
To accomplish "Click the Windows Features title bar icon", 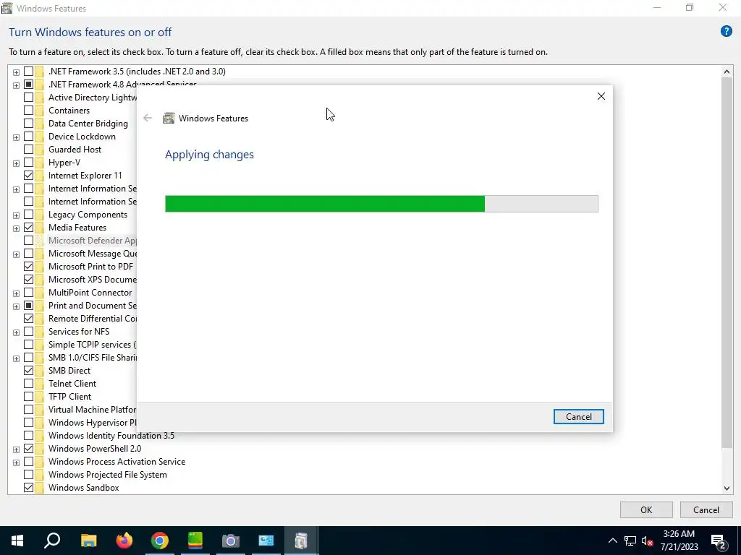I will 7,8.
